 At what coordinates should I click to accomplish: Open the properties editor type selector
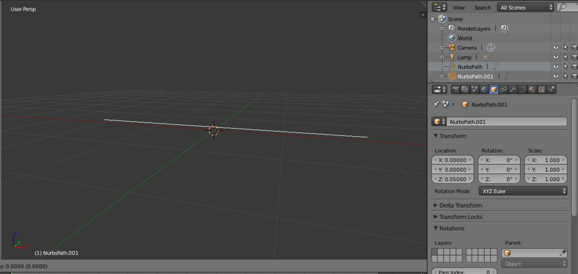pos(439,89)
